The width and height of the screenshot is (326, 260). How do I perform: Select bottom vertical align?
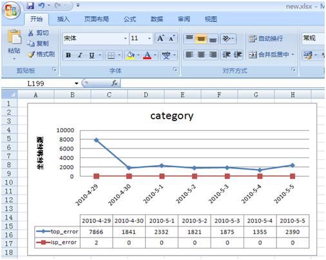coord(213,39)
